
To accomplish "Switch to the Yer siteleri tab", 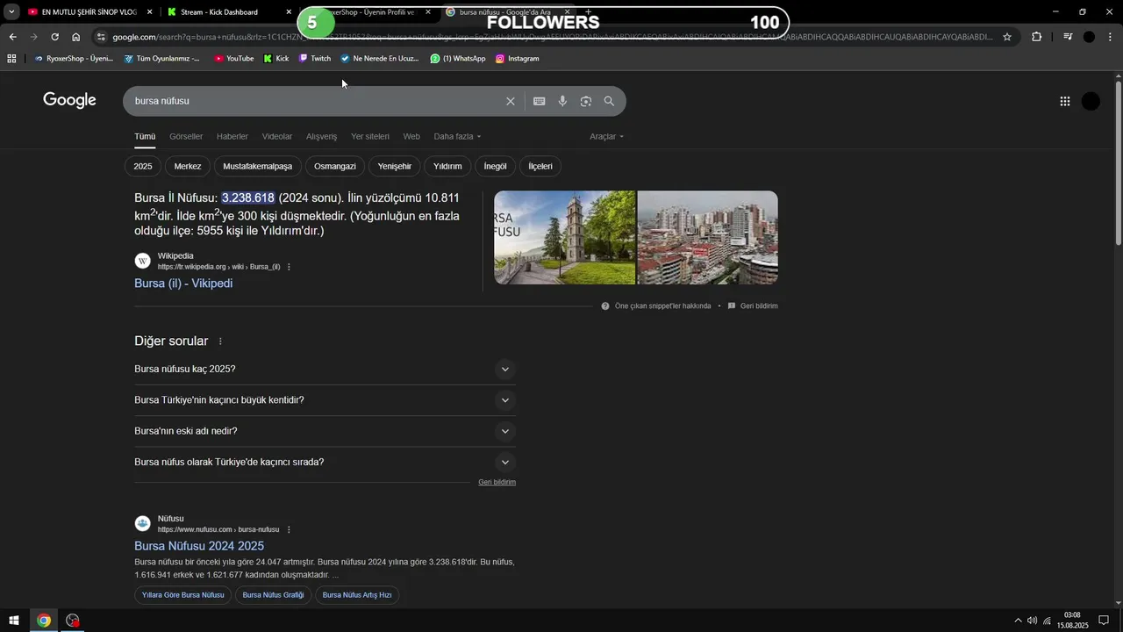I will [x=370, y=137].
